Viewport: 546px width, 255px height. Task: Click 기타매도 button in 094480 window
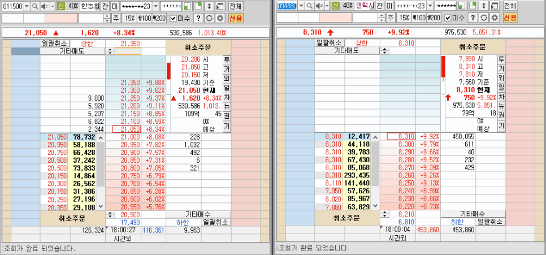click(x=347, y=50)
